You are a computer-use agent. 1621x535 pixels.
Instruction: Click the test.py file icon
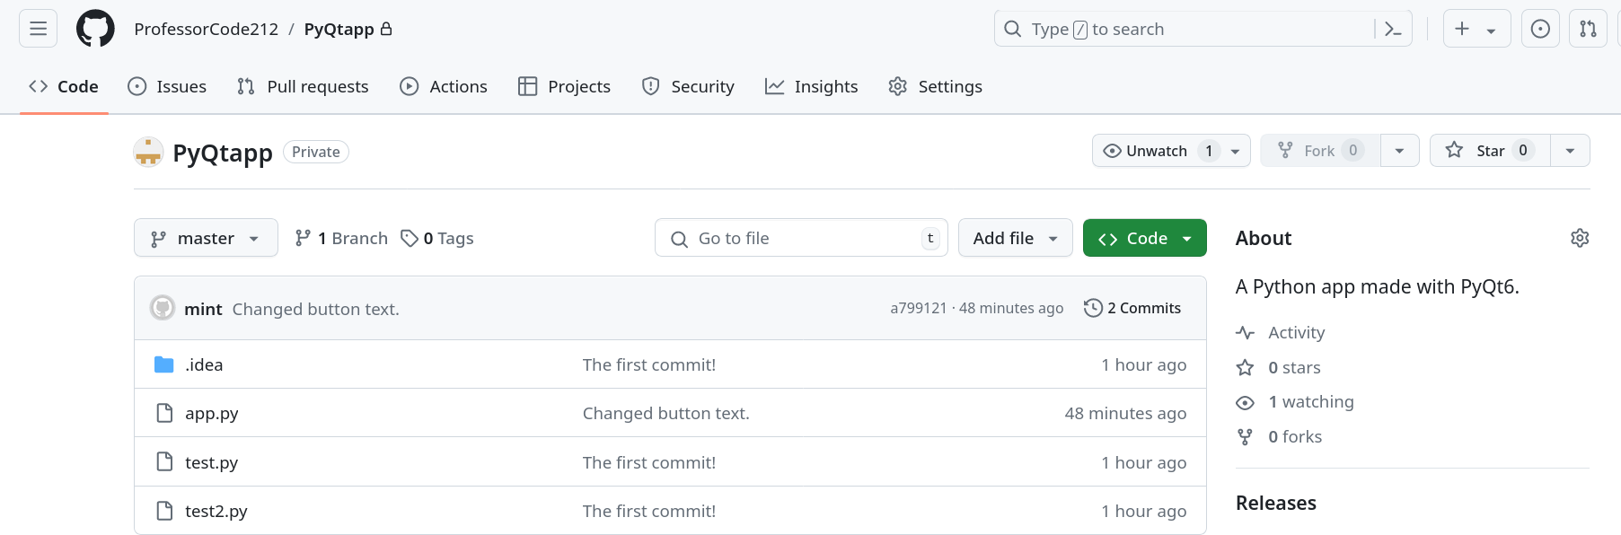164,461
